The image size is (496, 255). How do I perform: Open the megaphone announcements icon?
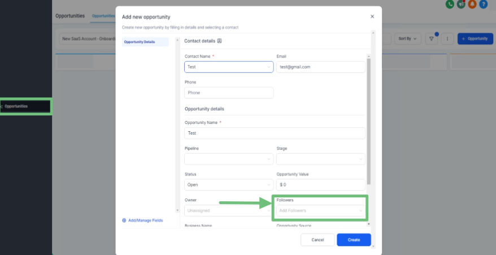click(x=461, y=4)
